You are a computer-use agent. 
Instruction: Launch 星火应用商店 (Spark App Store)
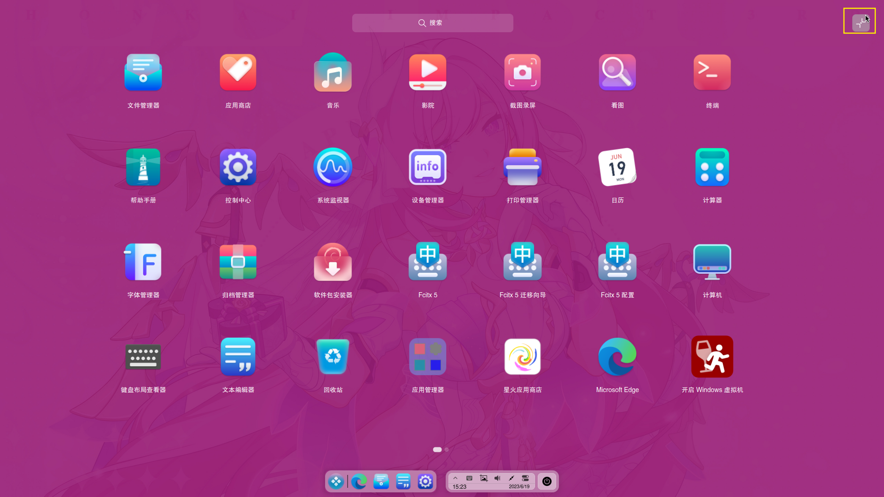pos(522,357)
